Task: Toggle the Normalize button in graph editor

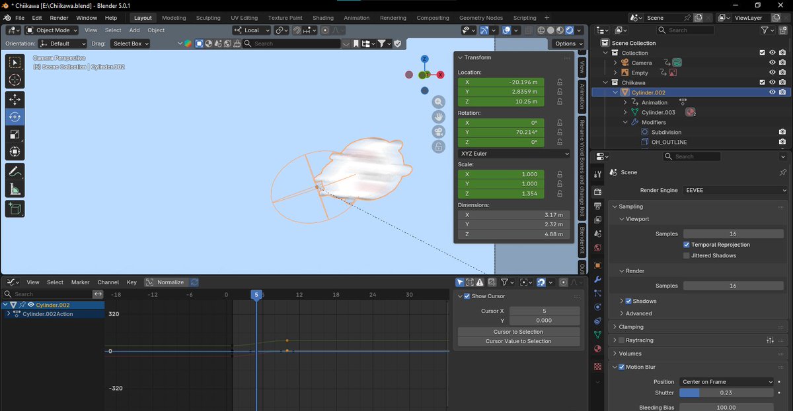Action: 165,282
